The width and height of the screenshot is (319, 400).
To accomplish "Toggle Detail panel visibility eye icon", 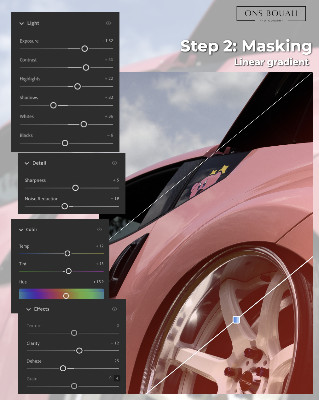I will 114,163.
